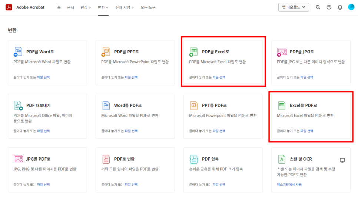The width and height of the screenshot is (358, 208).
Task: Click 파일 선택 link on PPT를 PDF로 card
Action: click(x=219, y=131)
